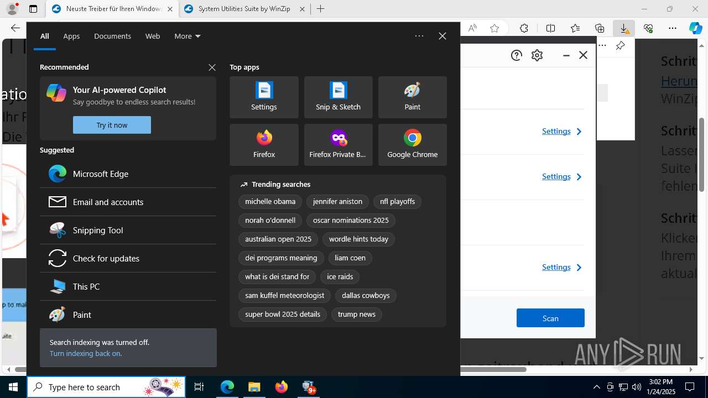This screenshot has width=708, height=398.
Task: Select the wordle hints today chip
Action: tap(358, 239)
